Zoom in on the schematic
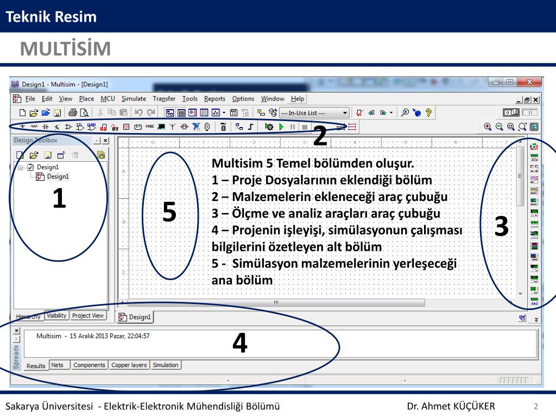Screen dimensions: 556x417 [488, 127]
